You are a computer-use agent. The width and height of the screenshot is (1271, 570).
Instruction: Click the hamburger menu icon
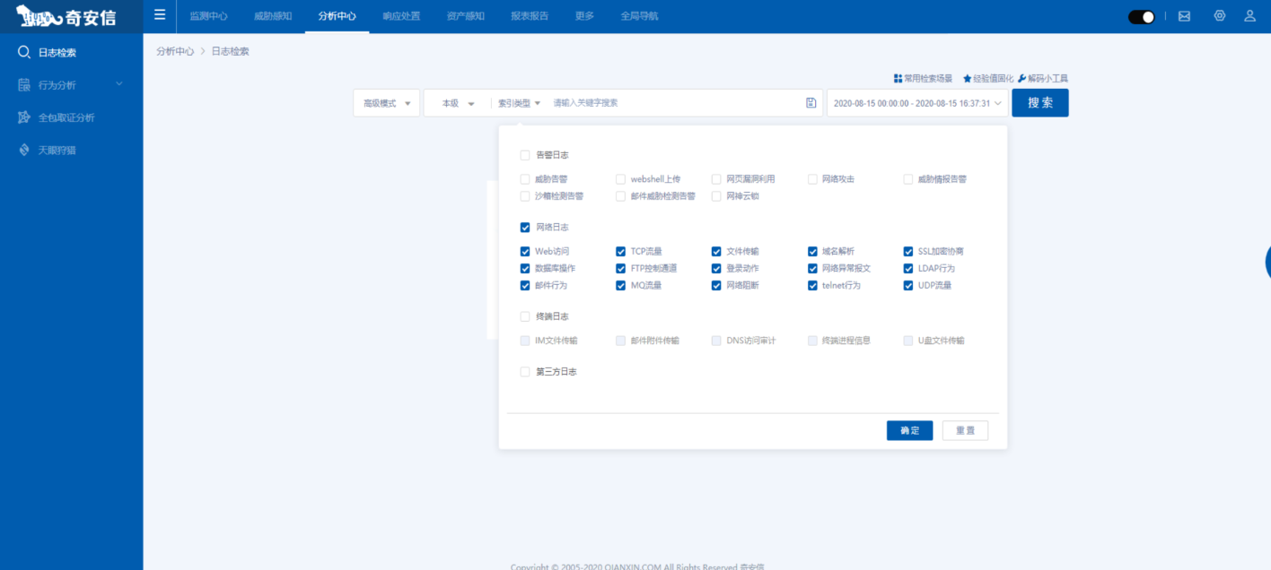pyautogui.click(x=160, y=15)
